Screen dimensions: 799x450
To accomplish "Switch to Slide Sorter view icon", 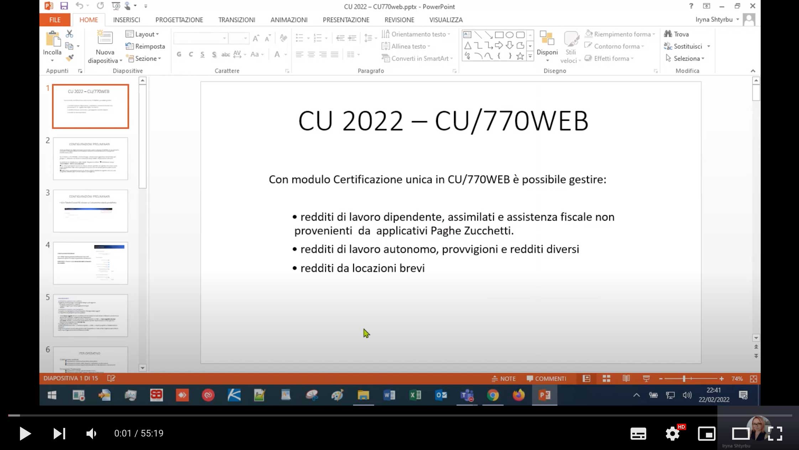I will pos(606,378).
